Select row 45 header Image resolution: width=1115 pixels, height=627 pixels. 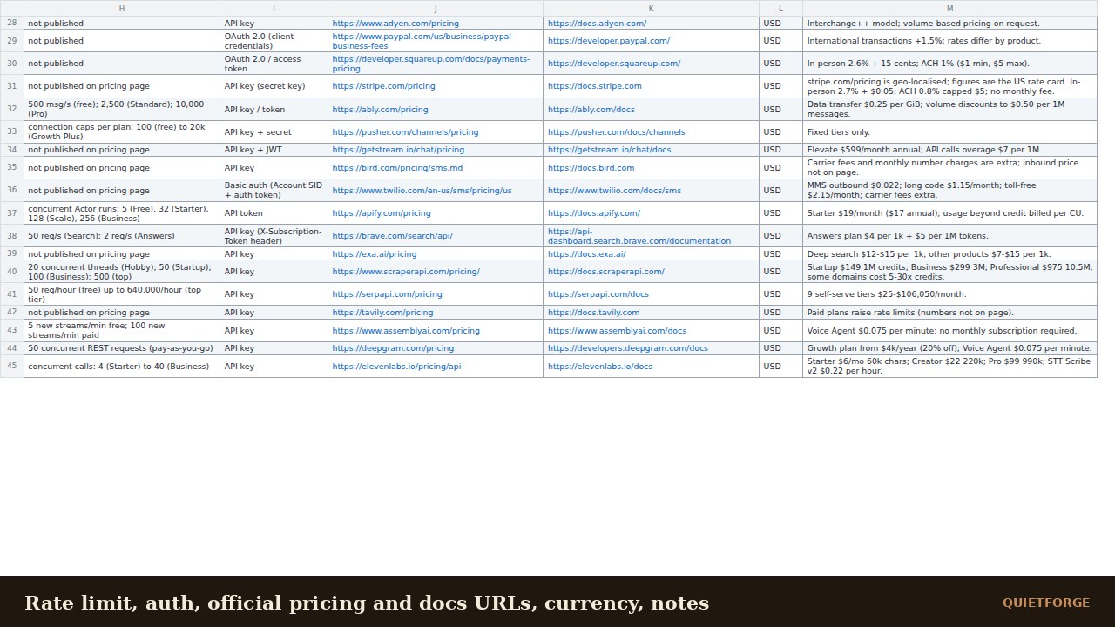(11, 367)
